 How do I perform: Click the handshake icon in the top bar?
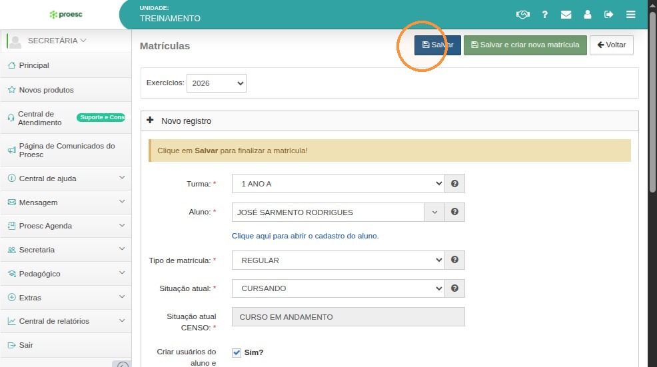(522, 15)
